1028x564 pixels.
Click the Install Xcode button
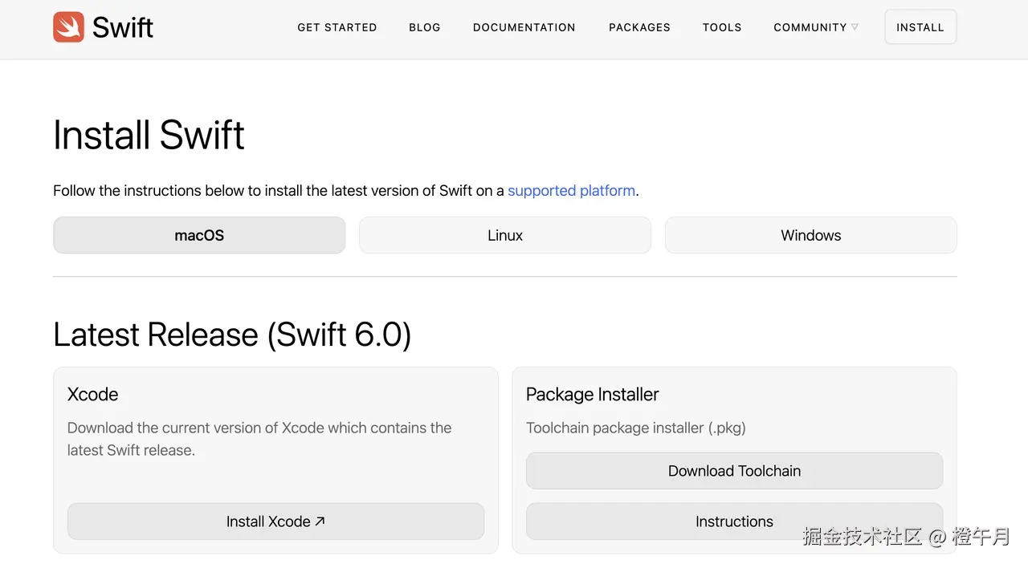pyautogui.click(x=267, y=521)
